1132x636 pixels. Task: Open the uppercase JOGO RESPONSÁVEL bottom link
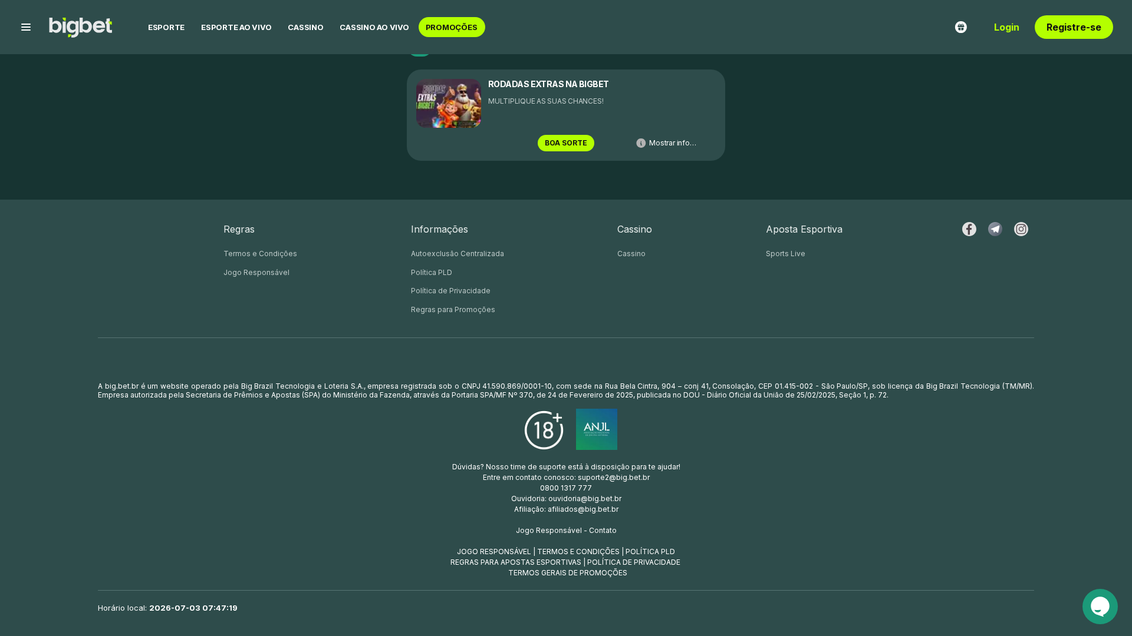tap(494, 552)
